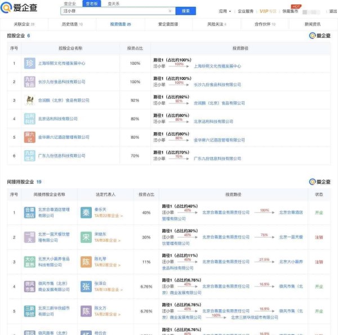Screen dimensions: 338x335
Task: Open the picture logo of 合润麟(北京)食品有限公司
Action: click(29, 100)
